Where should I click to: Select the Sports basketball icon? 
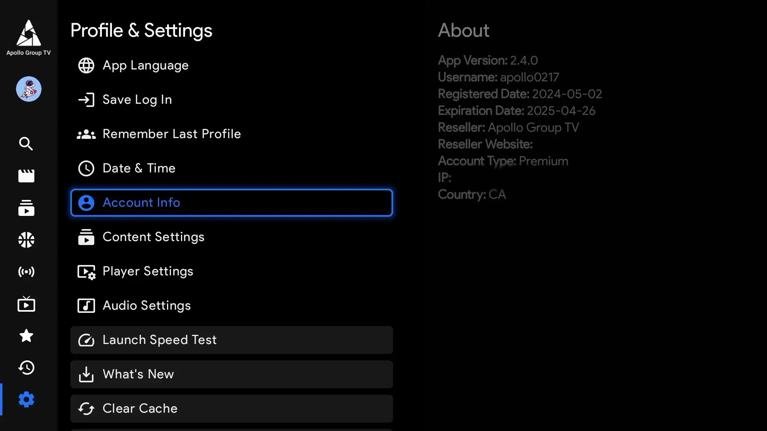(x=26, y=240)
